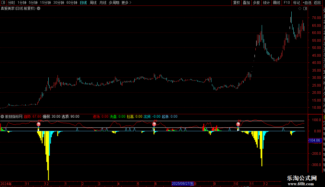Toggle the side panel icon in chart corner
325x187 pixels.
coord(305,9)
